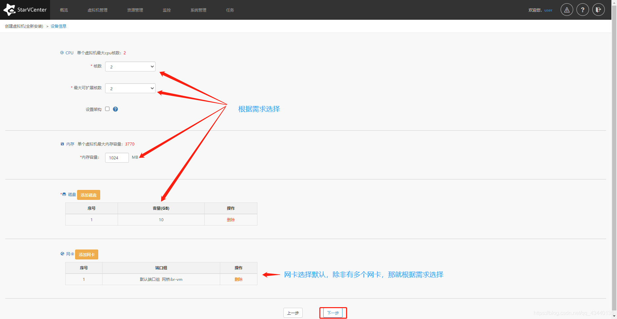Go back with 上一步 button
Image resolution: width=617 pixels, height=319 pixels.
coord(293,313)
